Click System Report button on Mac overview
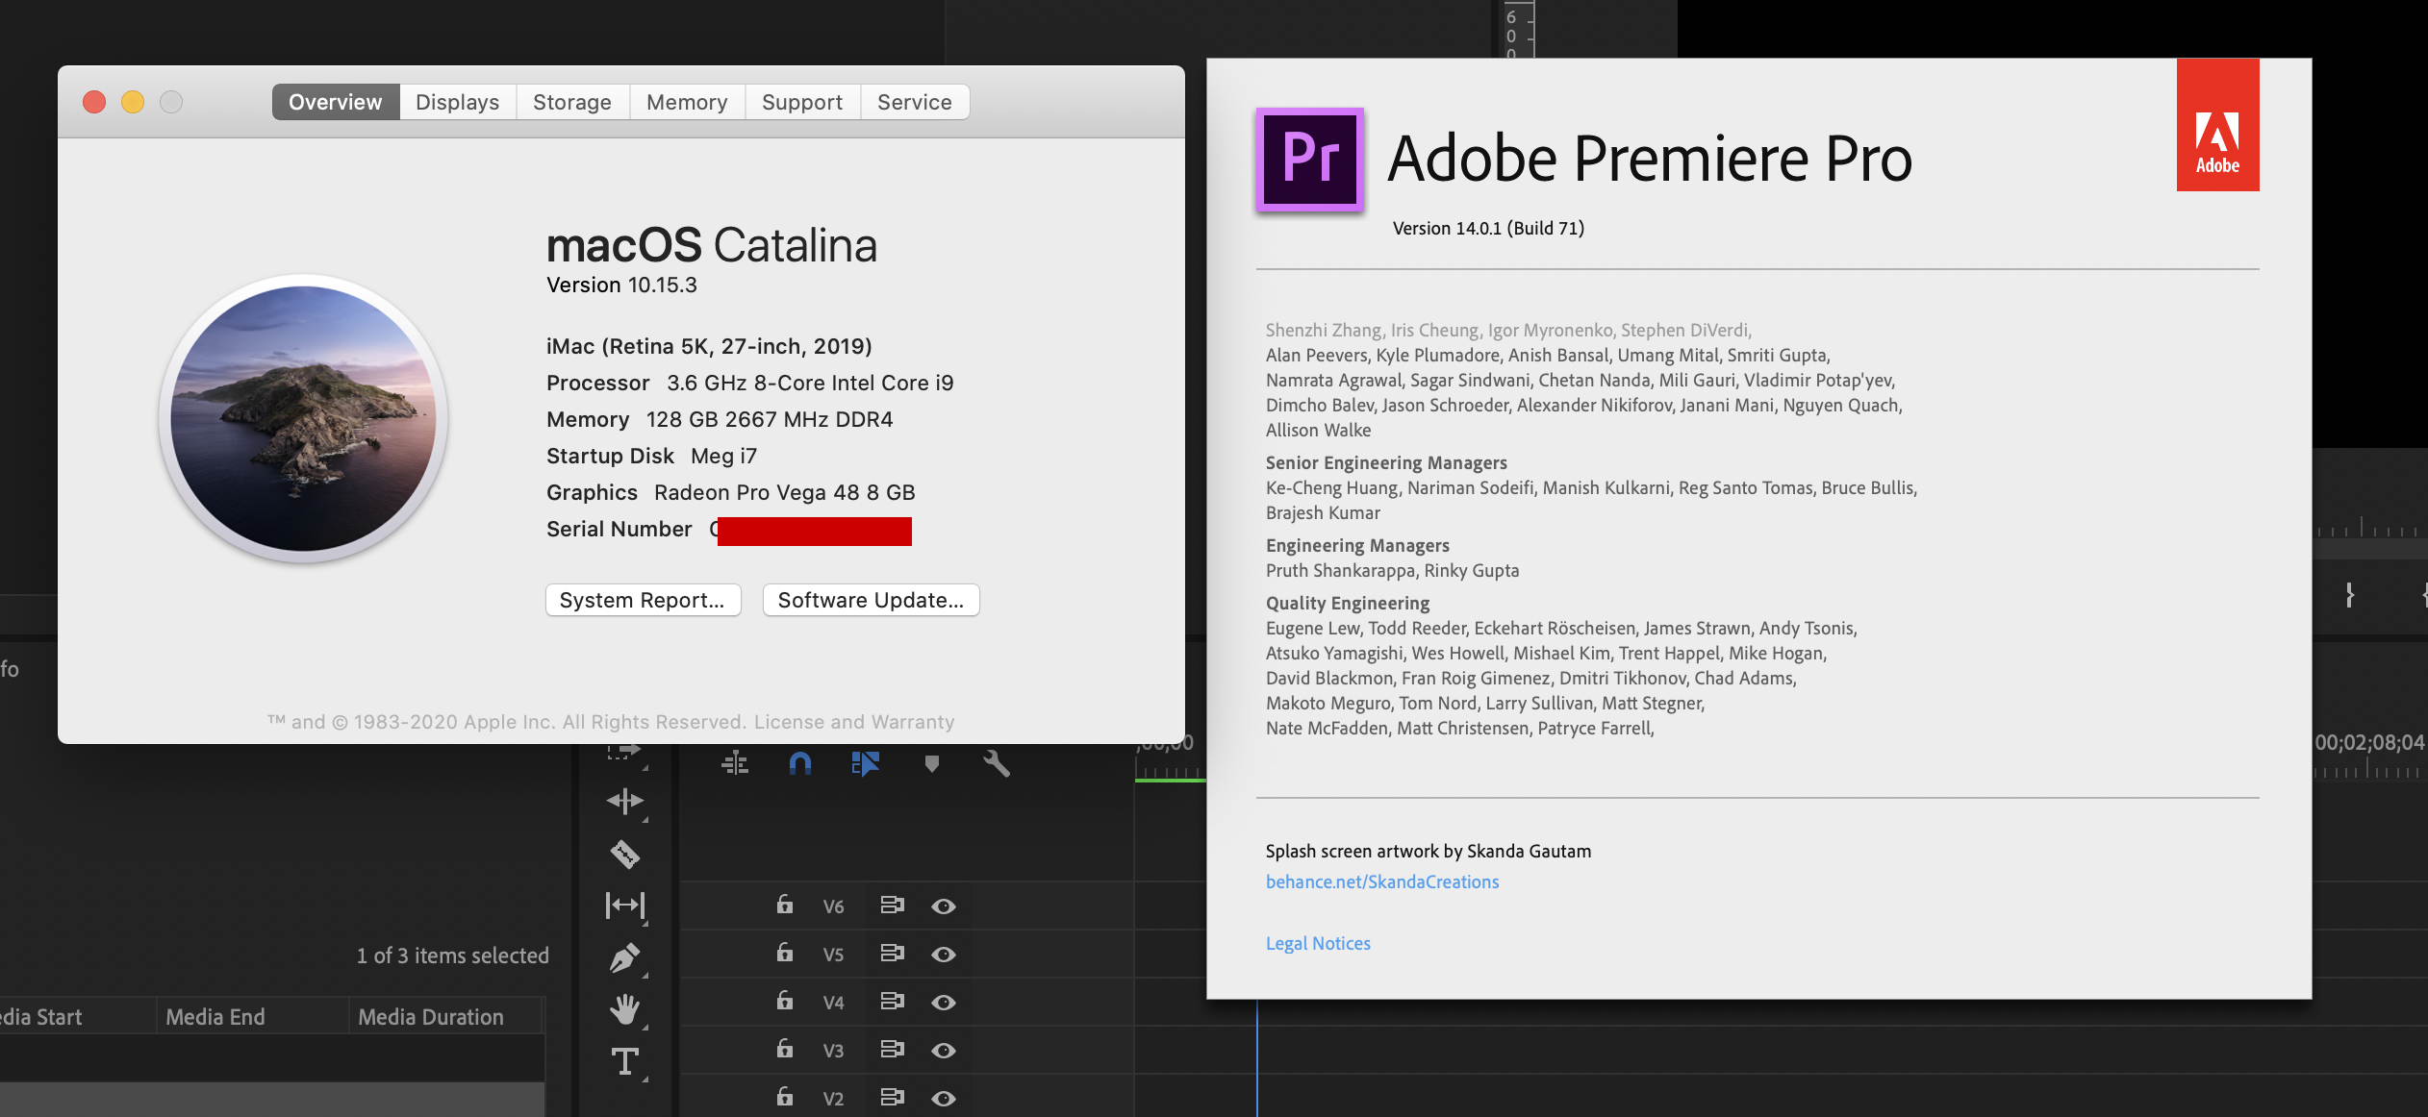Screen dimensions: 2428x1117 [x=643, y=600]
